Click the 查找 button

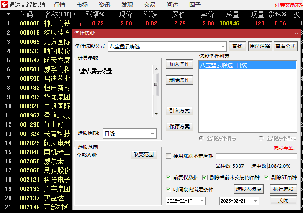point(237,46)
